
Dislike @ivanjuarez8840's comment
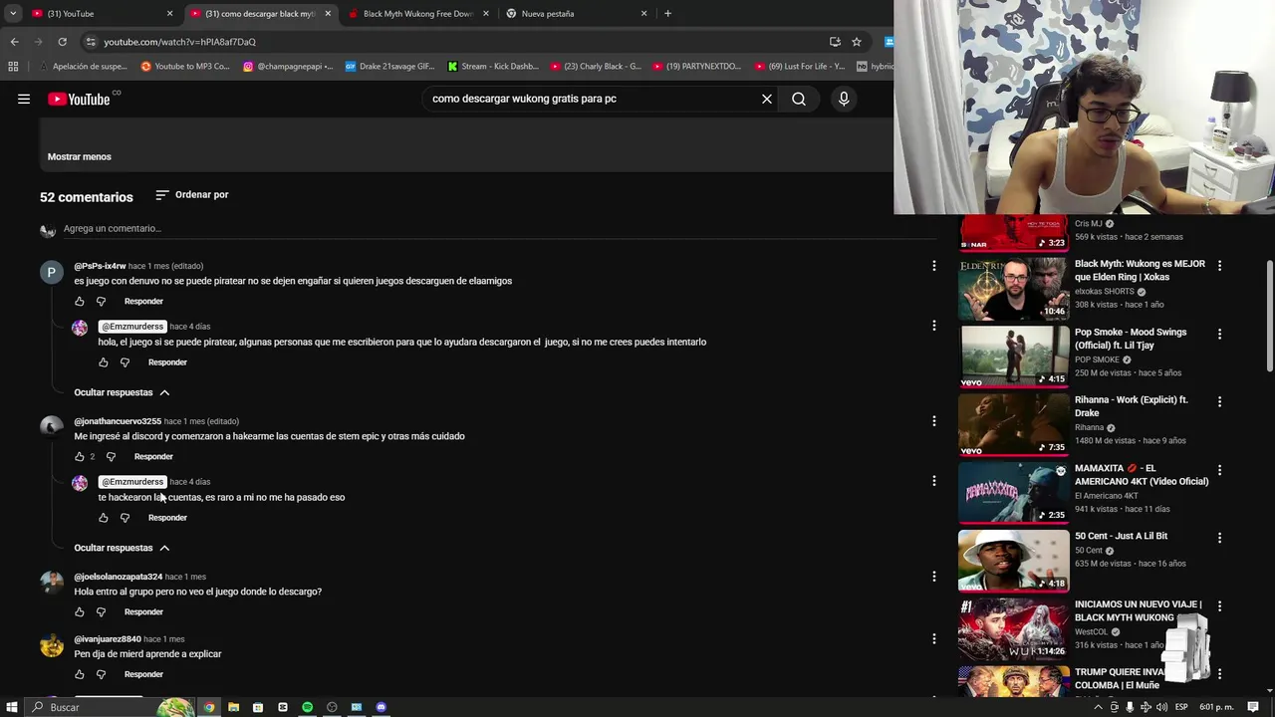click(101, 674)
